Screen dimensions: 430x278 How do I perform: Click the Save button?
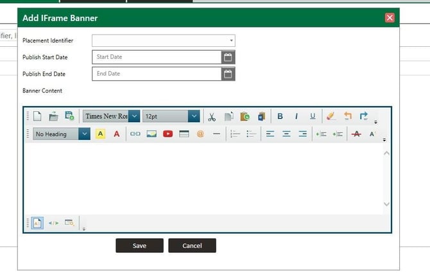(139, 245)
